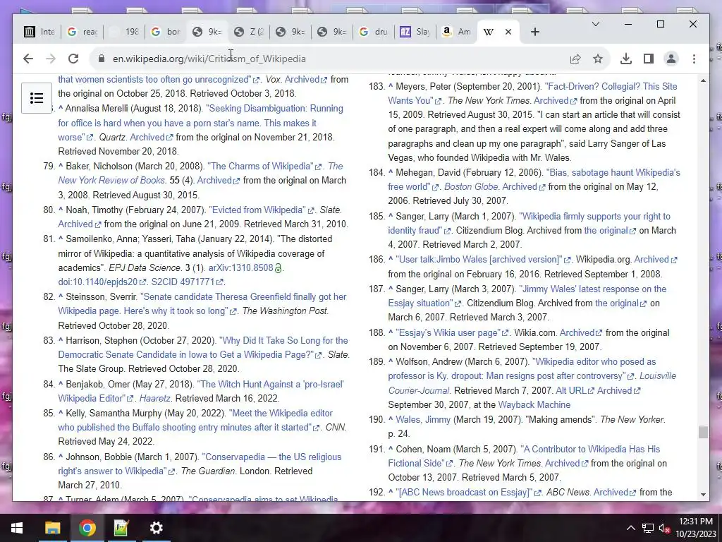Screen dimensions: 722x542
Task: Show hidden system tray icons
Action: [631, 528]
